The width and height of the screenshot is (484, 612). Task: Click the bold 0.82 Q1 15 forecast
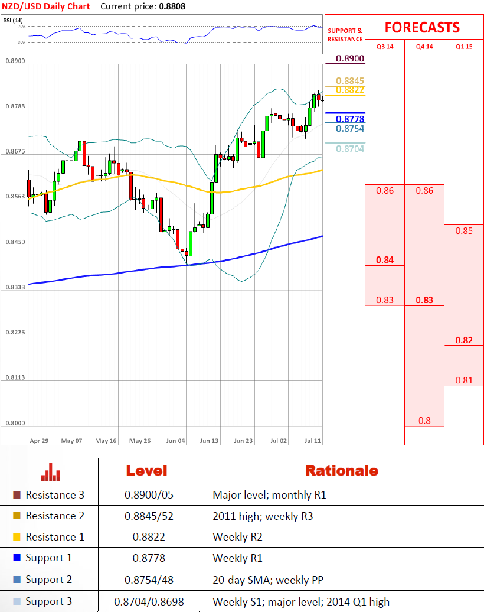tap(464, 340)
